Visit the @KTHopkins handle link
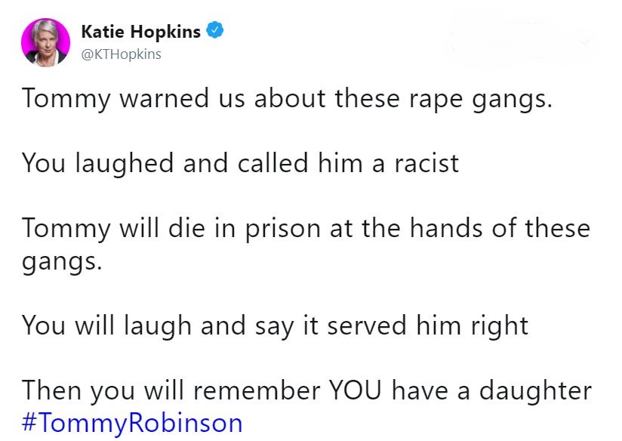 (x=121, y=54)
